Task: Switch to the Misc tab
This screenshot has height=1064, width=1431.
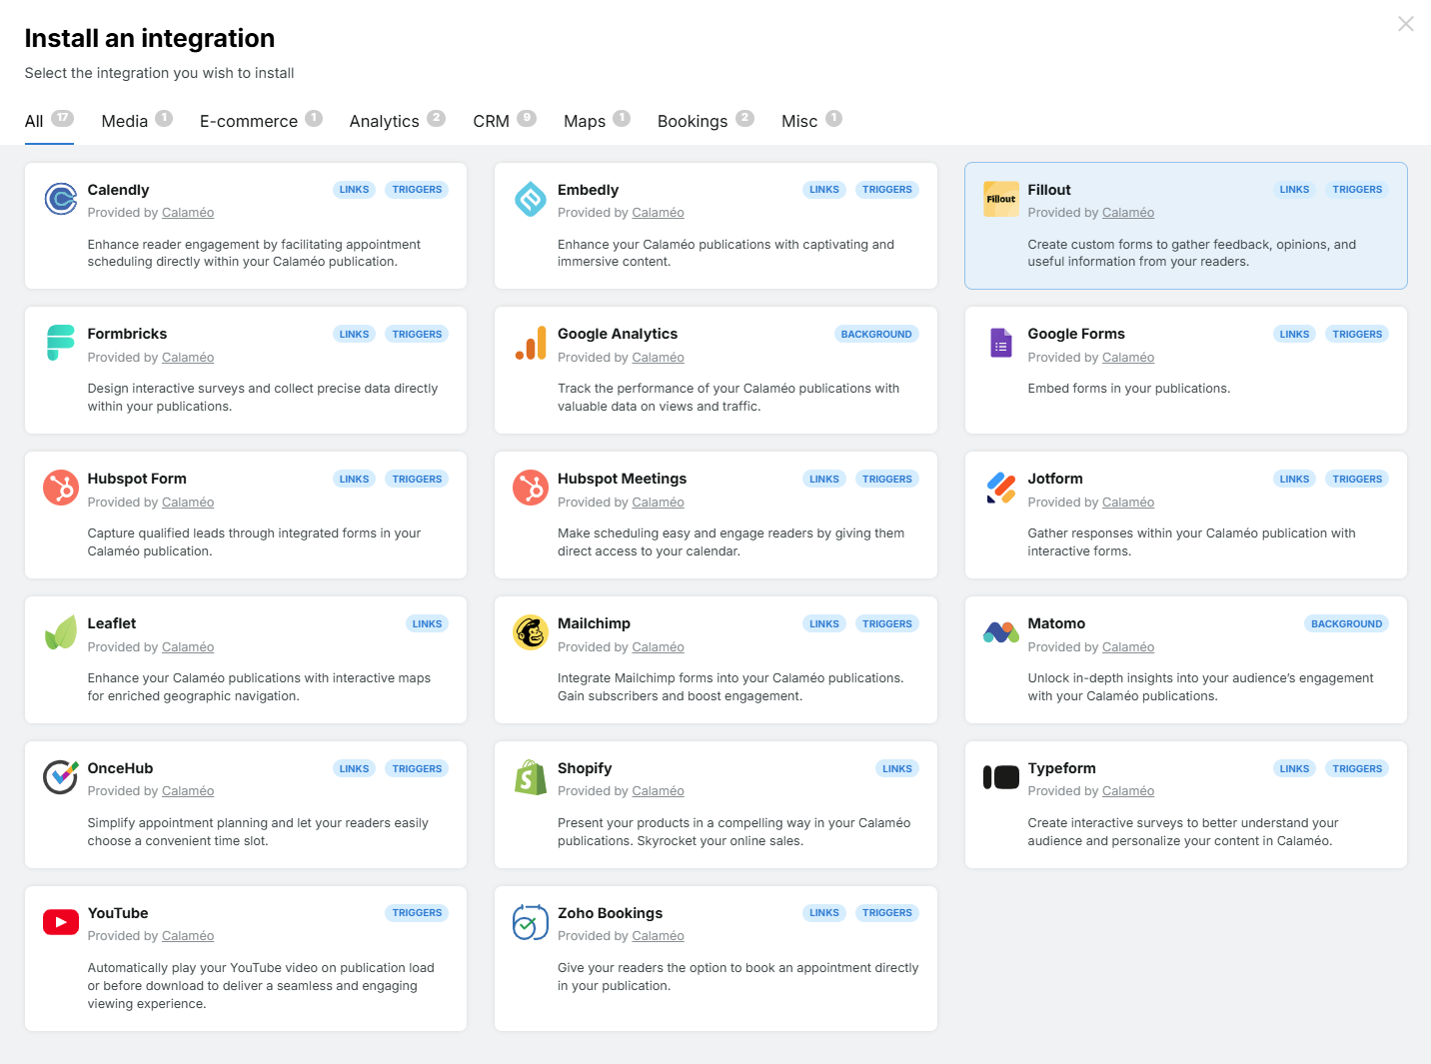Action: pyautogui.click(x=811, y=121)
